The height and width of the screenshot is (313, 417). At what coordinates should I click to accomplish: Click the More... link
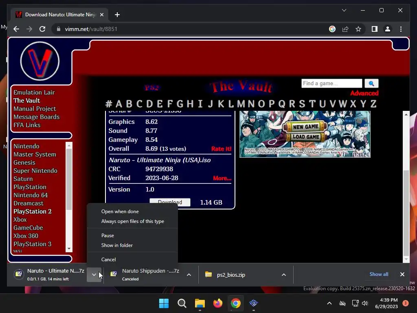point(222,178)
